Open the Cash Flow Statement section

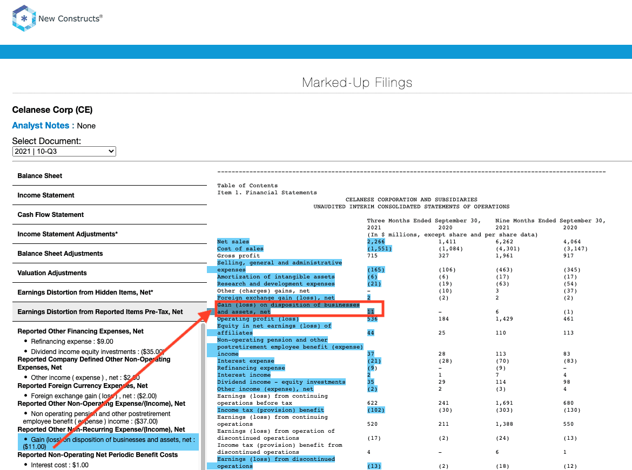tap(110, 215)
